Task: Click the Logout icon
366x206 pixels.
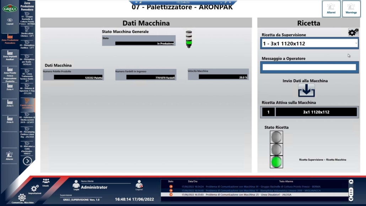Action: [139, 185]
